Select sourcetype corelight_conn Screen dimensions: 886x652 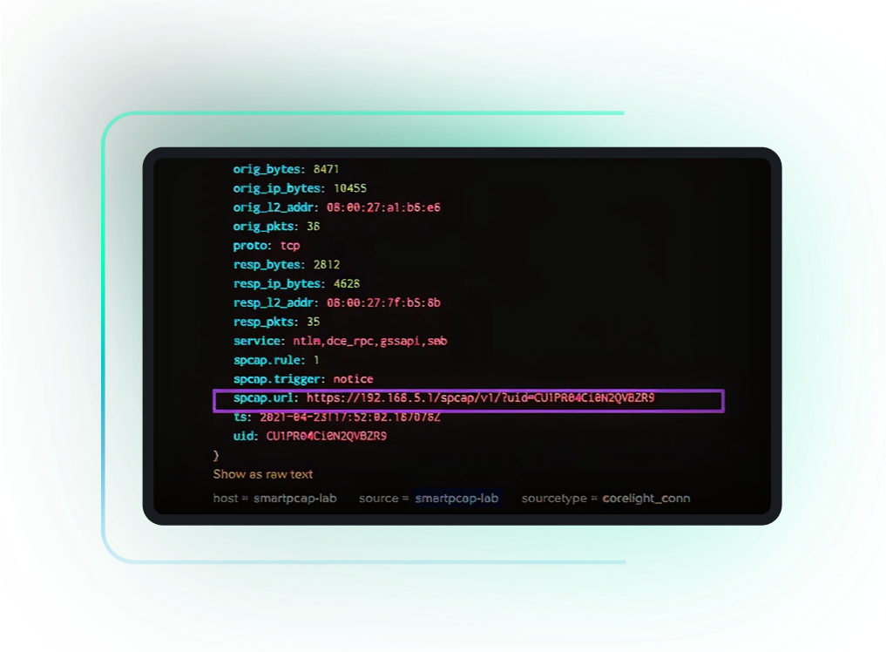coord(648,498)
